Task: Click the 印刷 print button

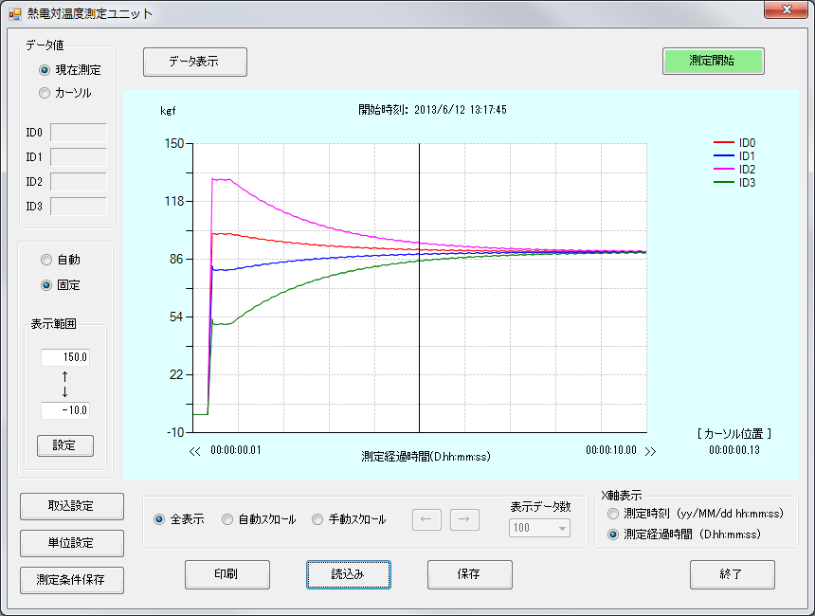Action: coord(227,574)
